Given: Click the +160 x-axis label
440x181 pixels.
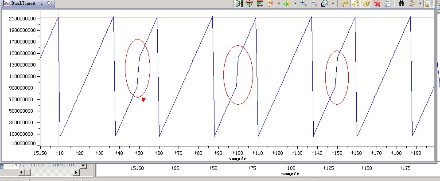Looking at the screenshot, I should pyautogui.click(x=356, y=153).
